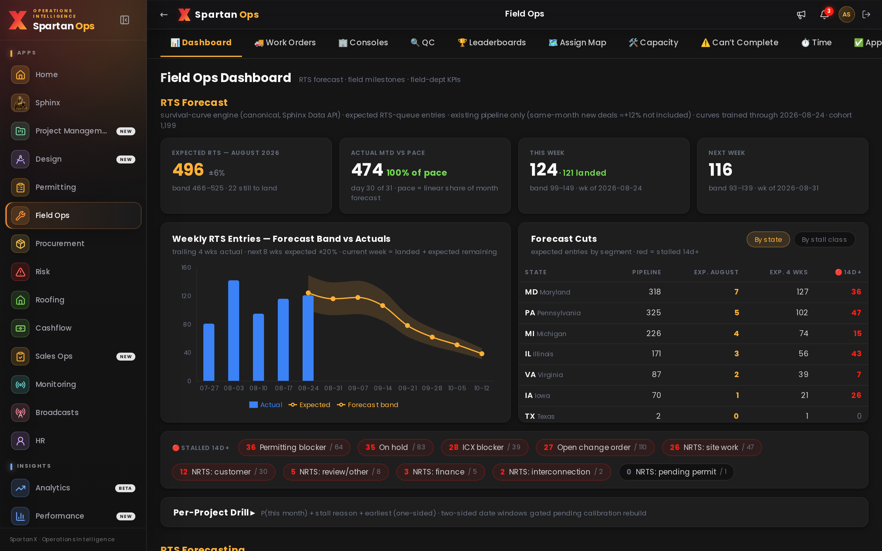Open Permitting clipboard icon
Viewport: 882px width, 551px height.
point(21,187)
